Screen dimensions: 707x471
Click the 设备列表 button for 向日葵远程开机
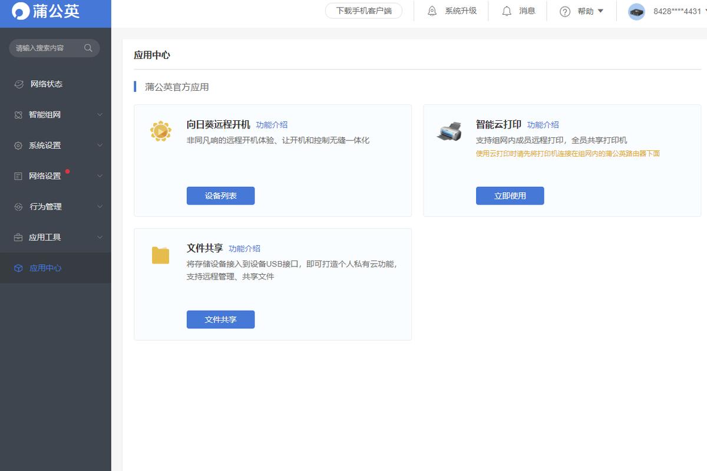tap(220, 195)
